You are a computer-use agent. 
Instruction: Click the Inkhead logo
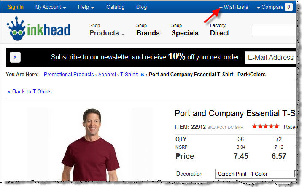pyautogui.click(x=38, y=29)
